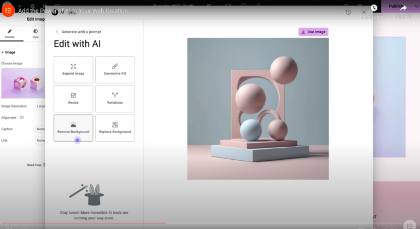Screen dimensions: 420x229
Task: Expand the arrow next to Publish
Action: pyautogui.click(x=416, y=7)
